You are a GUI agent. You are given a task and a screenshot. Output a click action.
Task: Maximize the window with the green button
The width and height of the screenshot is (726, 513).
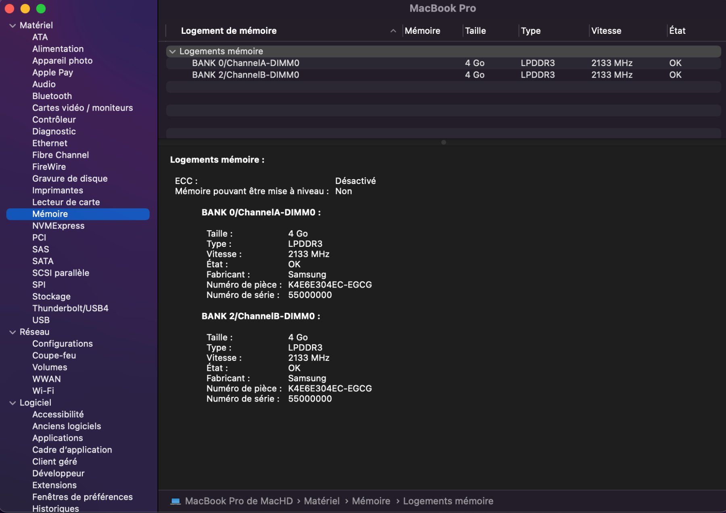[41, 8]
